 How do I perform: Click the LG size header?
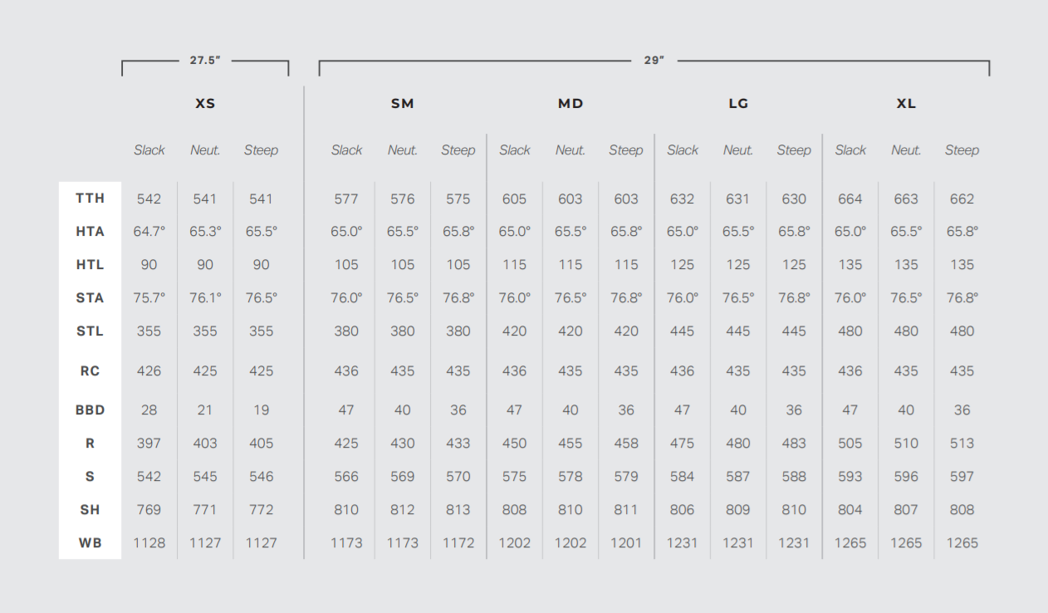(738, 104)
